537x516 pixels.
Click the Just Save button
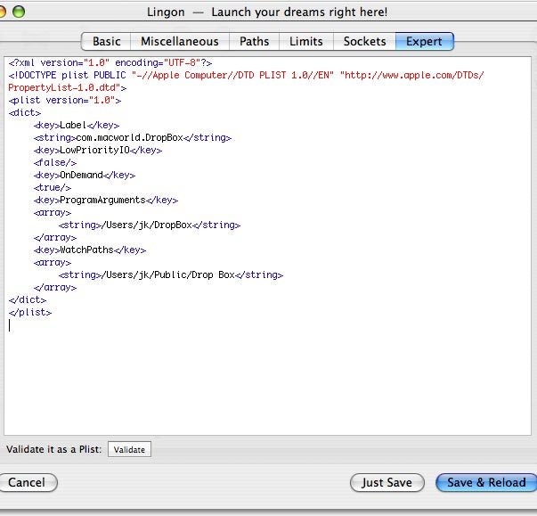387,482
